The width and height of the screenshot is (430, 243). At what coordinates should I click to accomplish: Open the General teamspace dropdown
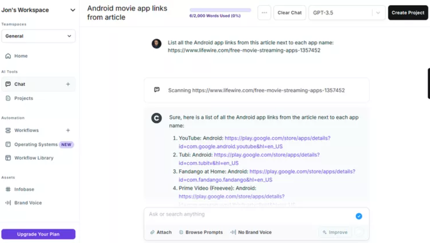pyautogui.click(x=38, y=36)
